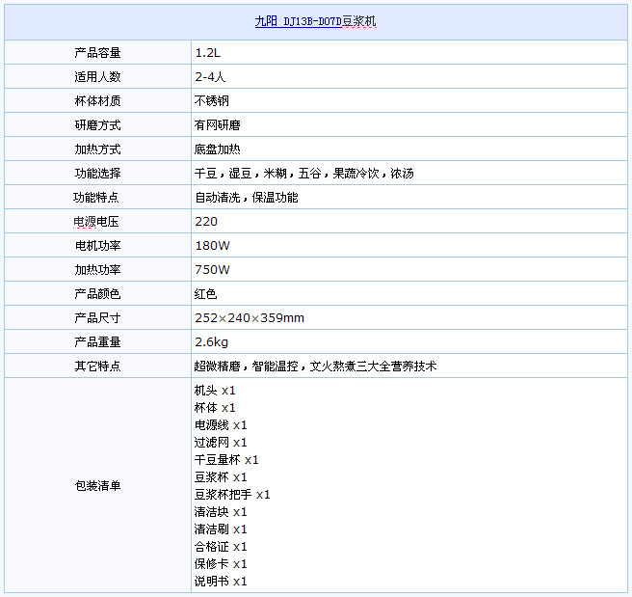Select the 清洁刷 x1 list entry
The height and width of the screenshot is (597, 632).
(221, 529)
